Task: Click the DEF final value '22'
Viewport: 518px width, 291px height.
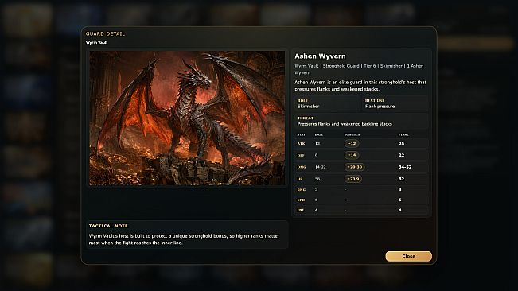Action: click(x=401, y=155)
